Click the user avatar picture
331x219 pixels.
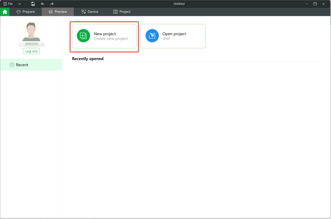point(31,32)
